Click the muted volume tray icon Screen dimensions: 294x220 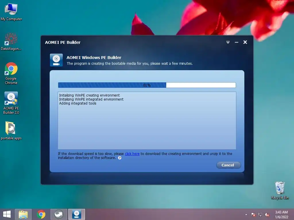pos(267,215)
